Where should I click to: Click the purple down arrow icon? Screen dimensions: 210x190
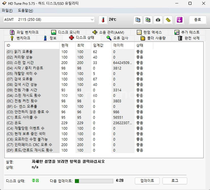pyautogui.click(x=180, y=20)
